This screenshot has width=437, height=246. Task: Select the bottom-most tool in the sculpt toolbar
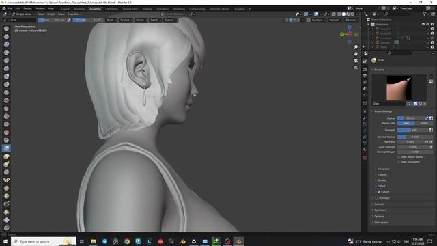6,228
